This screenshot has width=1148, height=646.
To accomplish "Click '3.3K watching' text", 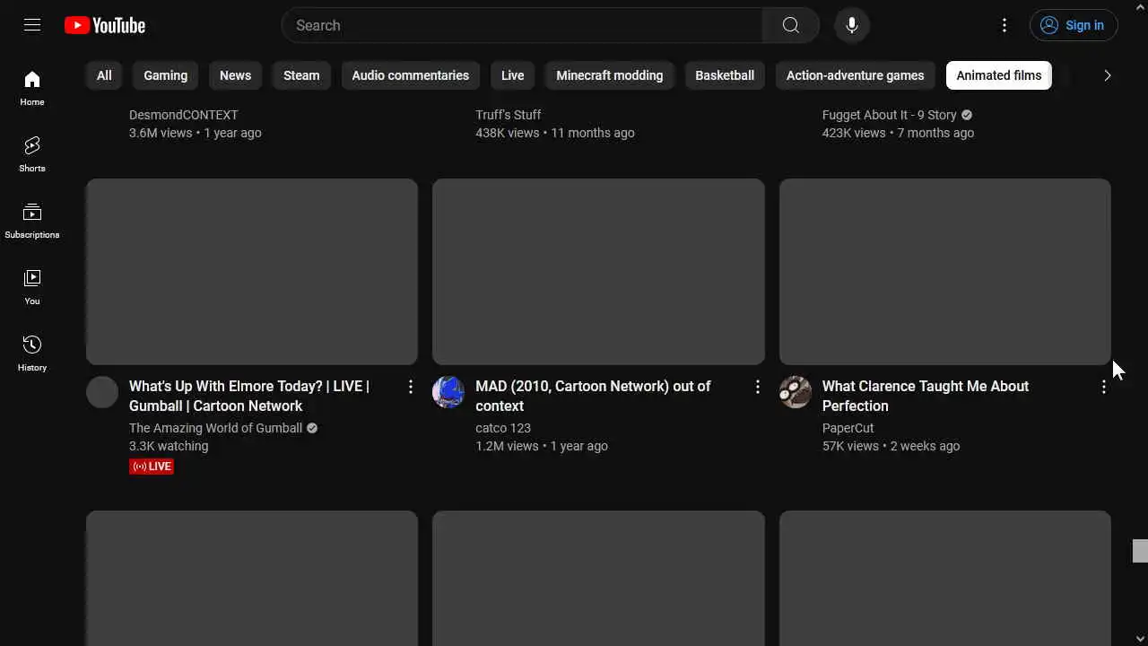I will click(x=169, y=446).
